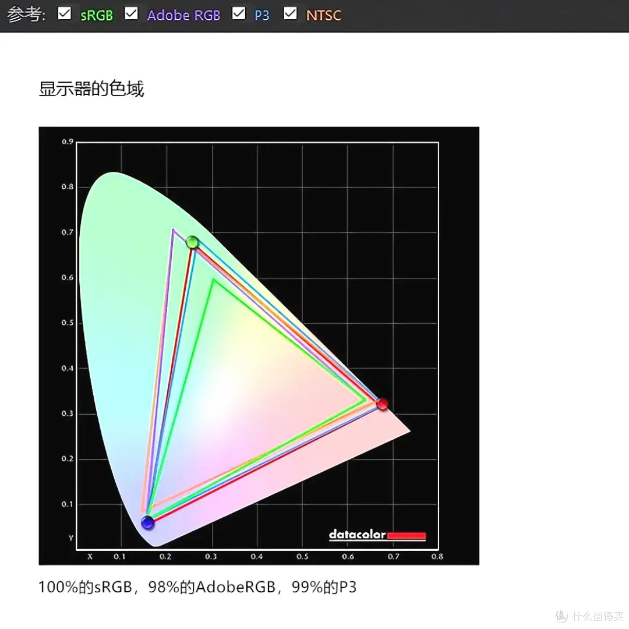The width and height of the screenshot is (629, 629).
Task: Click the 0.9 label on Y axis
Action: tap(68, 142)
